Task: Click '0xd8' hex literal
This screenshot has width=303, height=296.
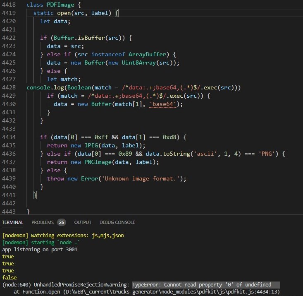Action: point(169,137)
